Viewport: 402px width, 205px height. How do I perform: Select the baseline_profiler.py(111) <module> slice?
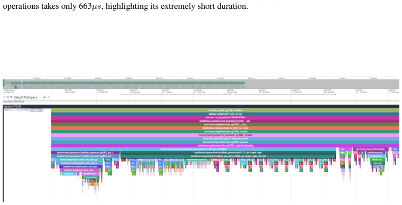click(x=225, y=110)
